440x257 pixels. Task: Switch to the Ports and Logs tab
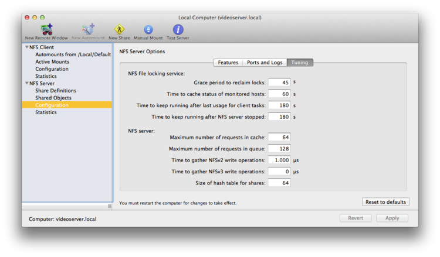pos(265,63)
